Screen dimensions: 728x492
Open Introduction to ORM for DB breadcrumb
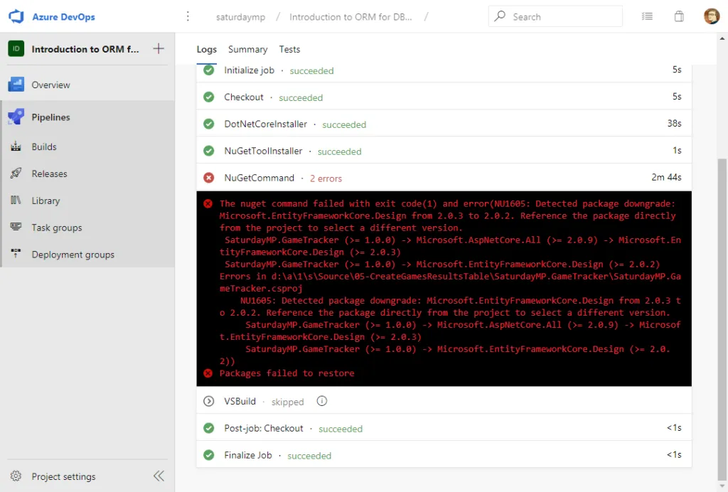[350, 17]
